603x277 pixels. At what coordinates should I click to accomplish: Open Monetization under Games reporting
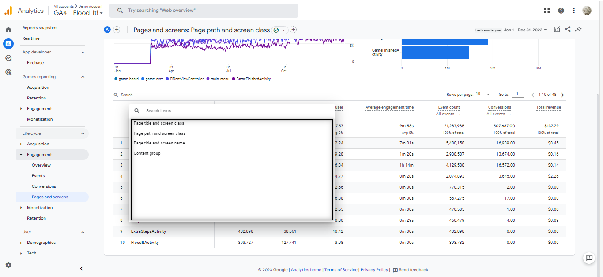(x=40, y=119)
